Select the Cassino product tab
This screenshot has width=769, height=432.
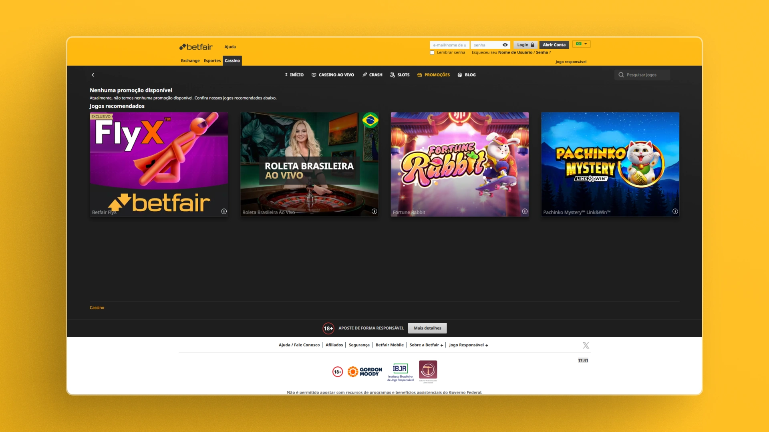click(x=232, y=61)
